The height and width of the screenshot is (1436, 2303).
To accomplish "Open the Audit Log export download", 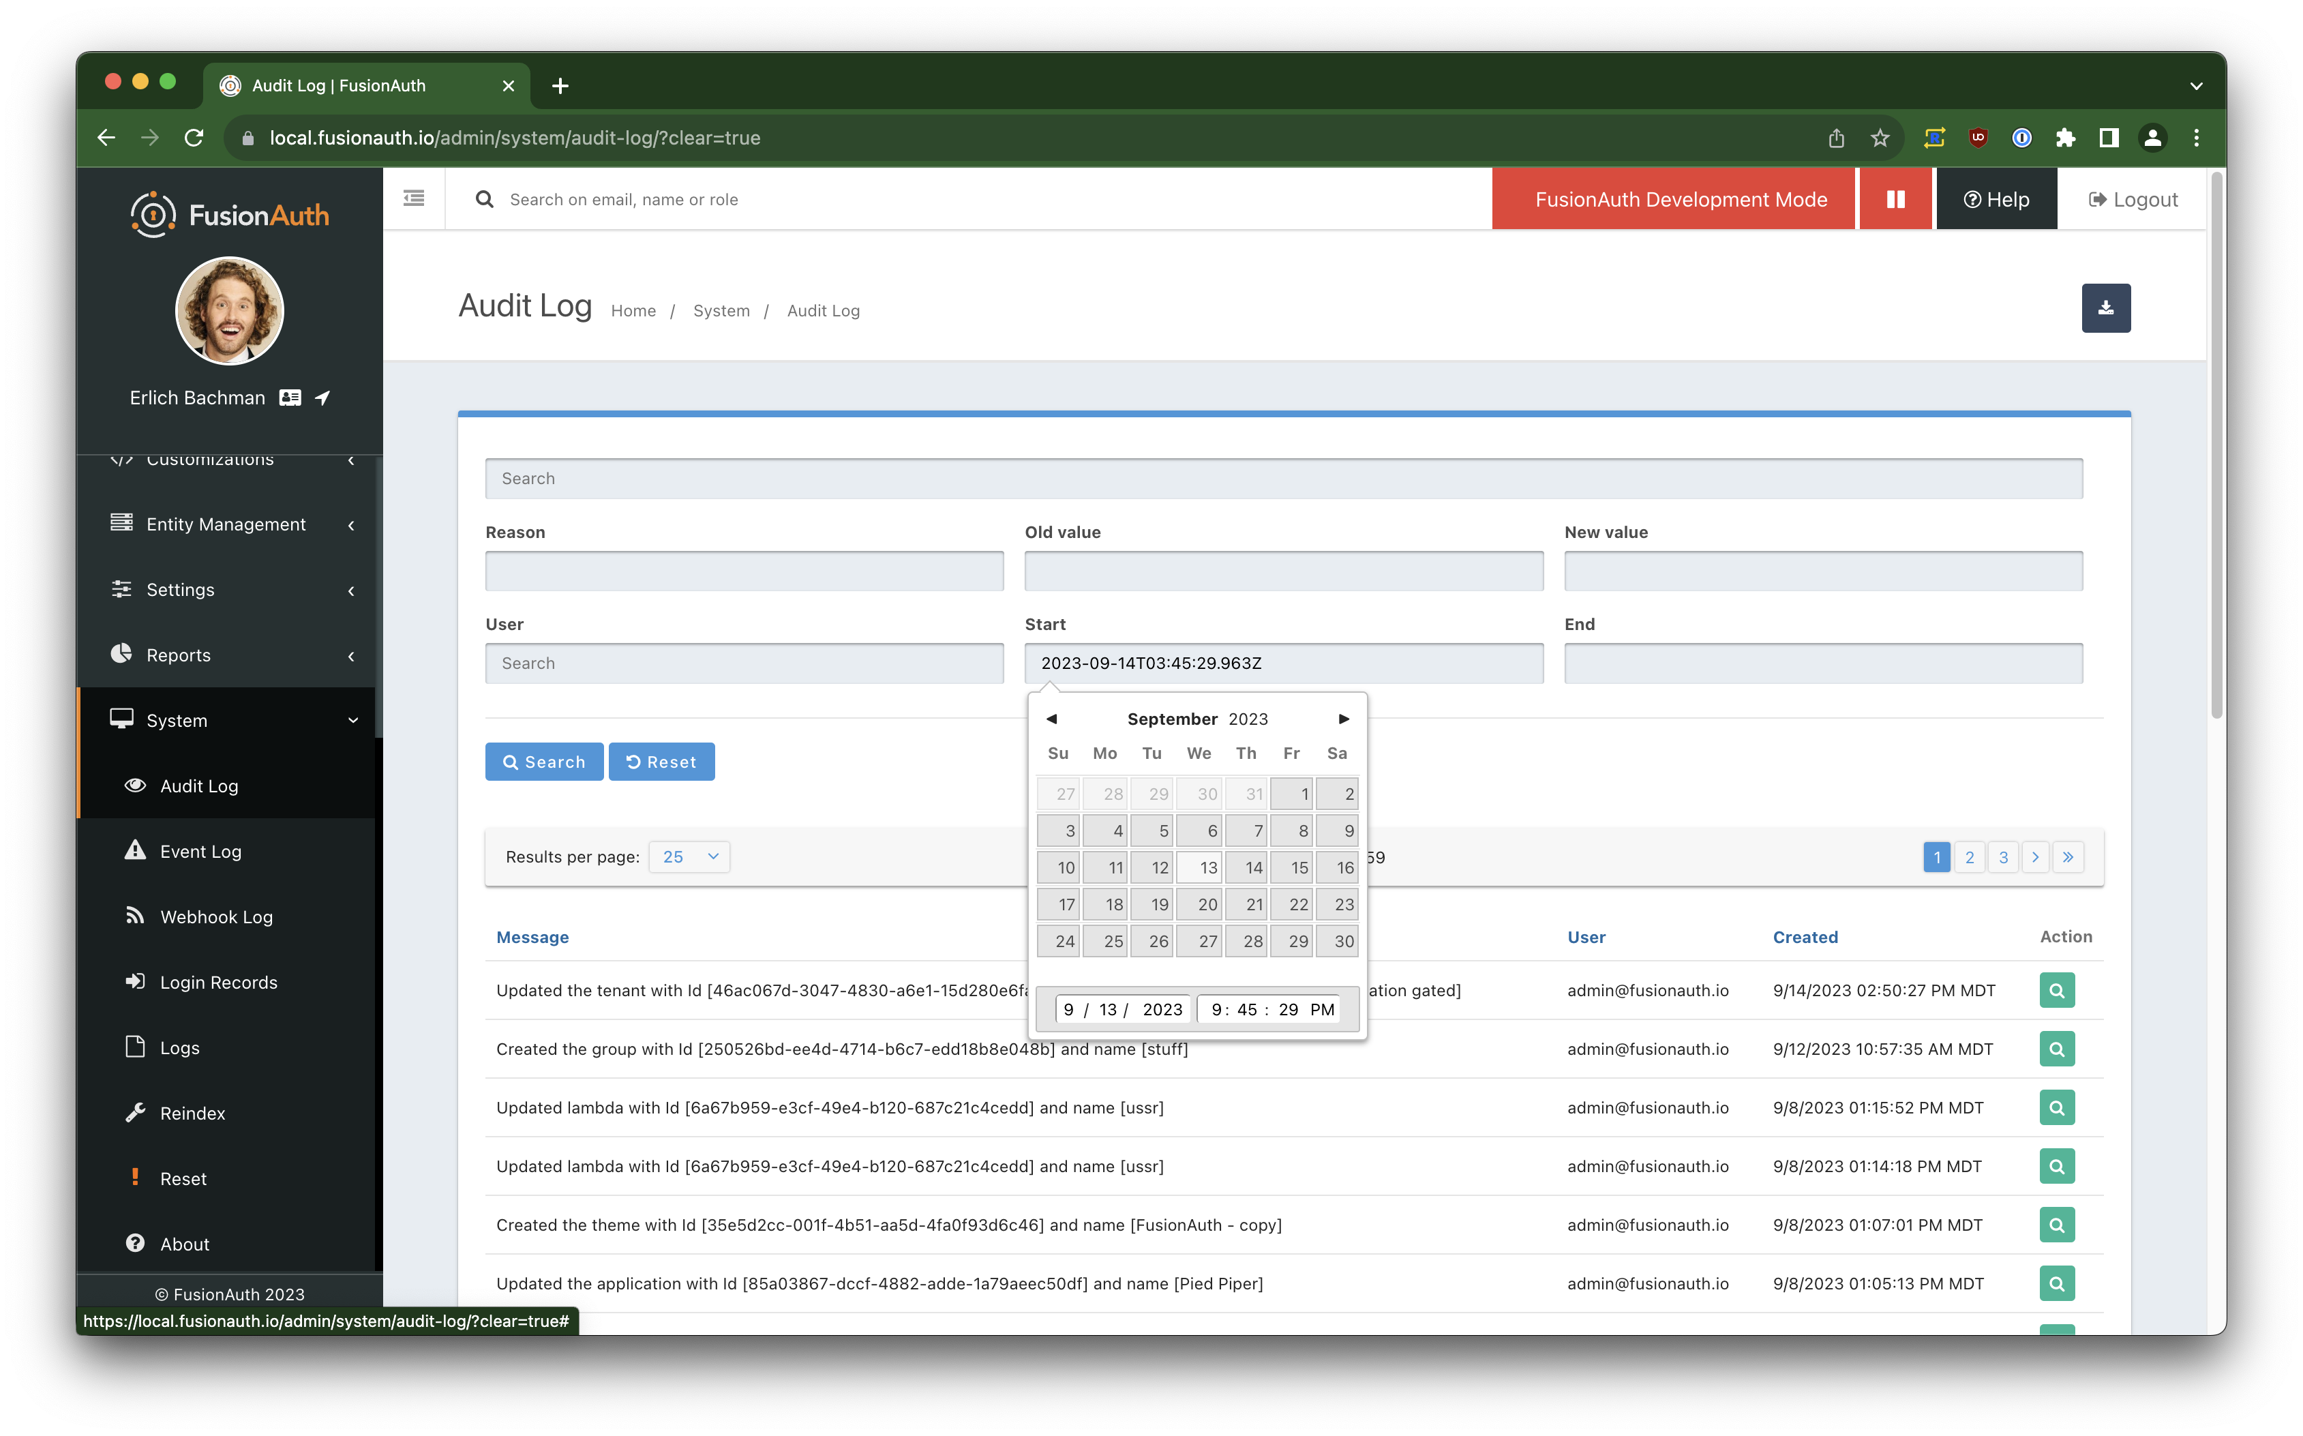I will [x=2105, y=308].
